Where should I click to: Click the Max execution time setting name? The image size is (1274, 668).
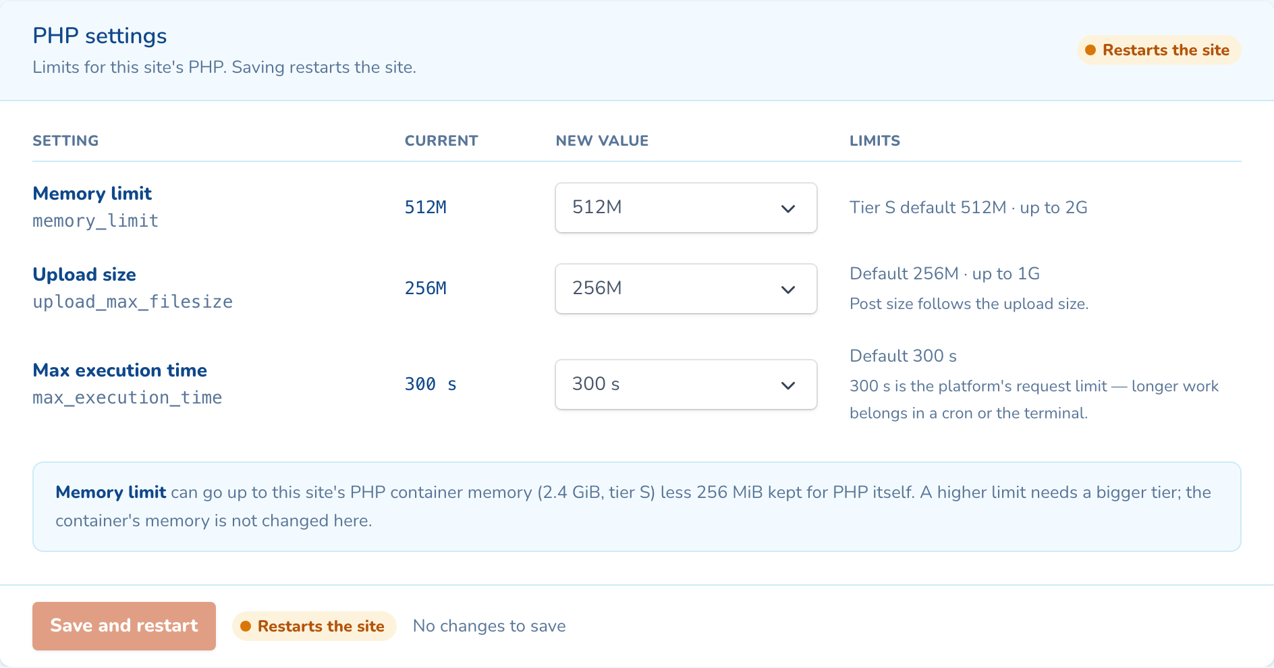click(120, 370)
